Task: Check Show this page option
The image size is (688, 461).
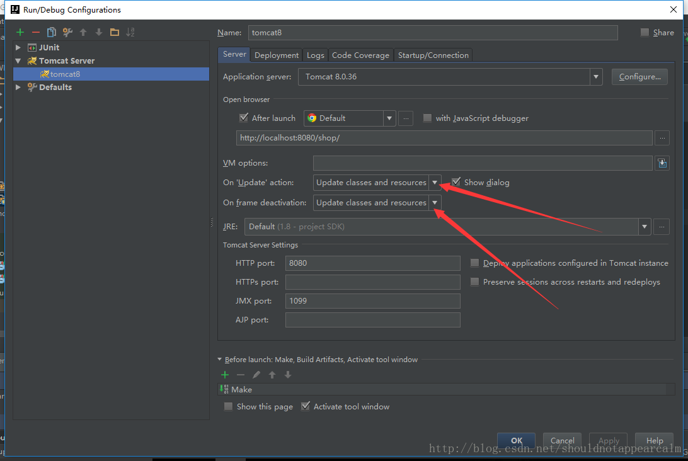Action: click(228, 406)
